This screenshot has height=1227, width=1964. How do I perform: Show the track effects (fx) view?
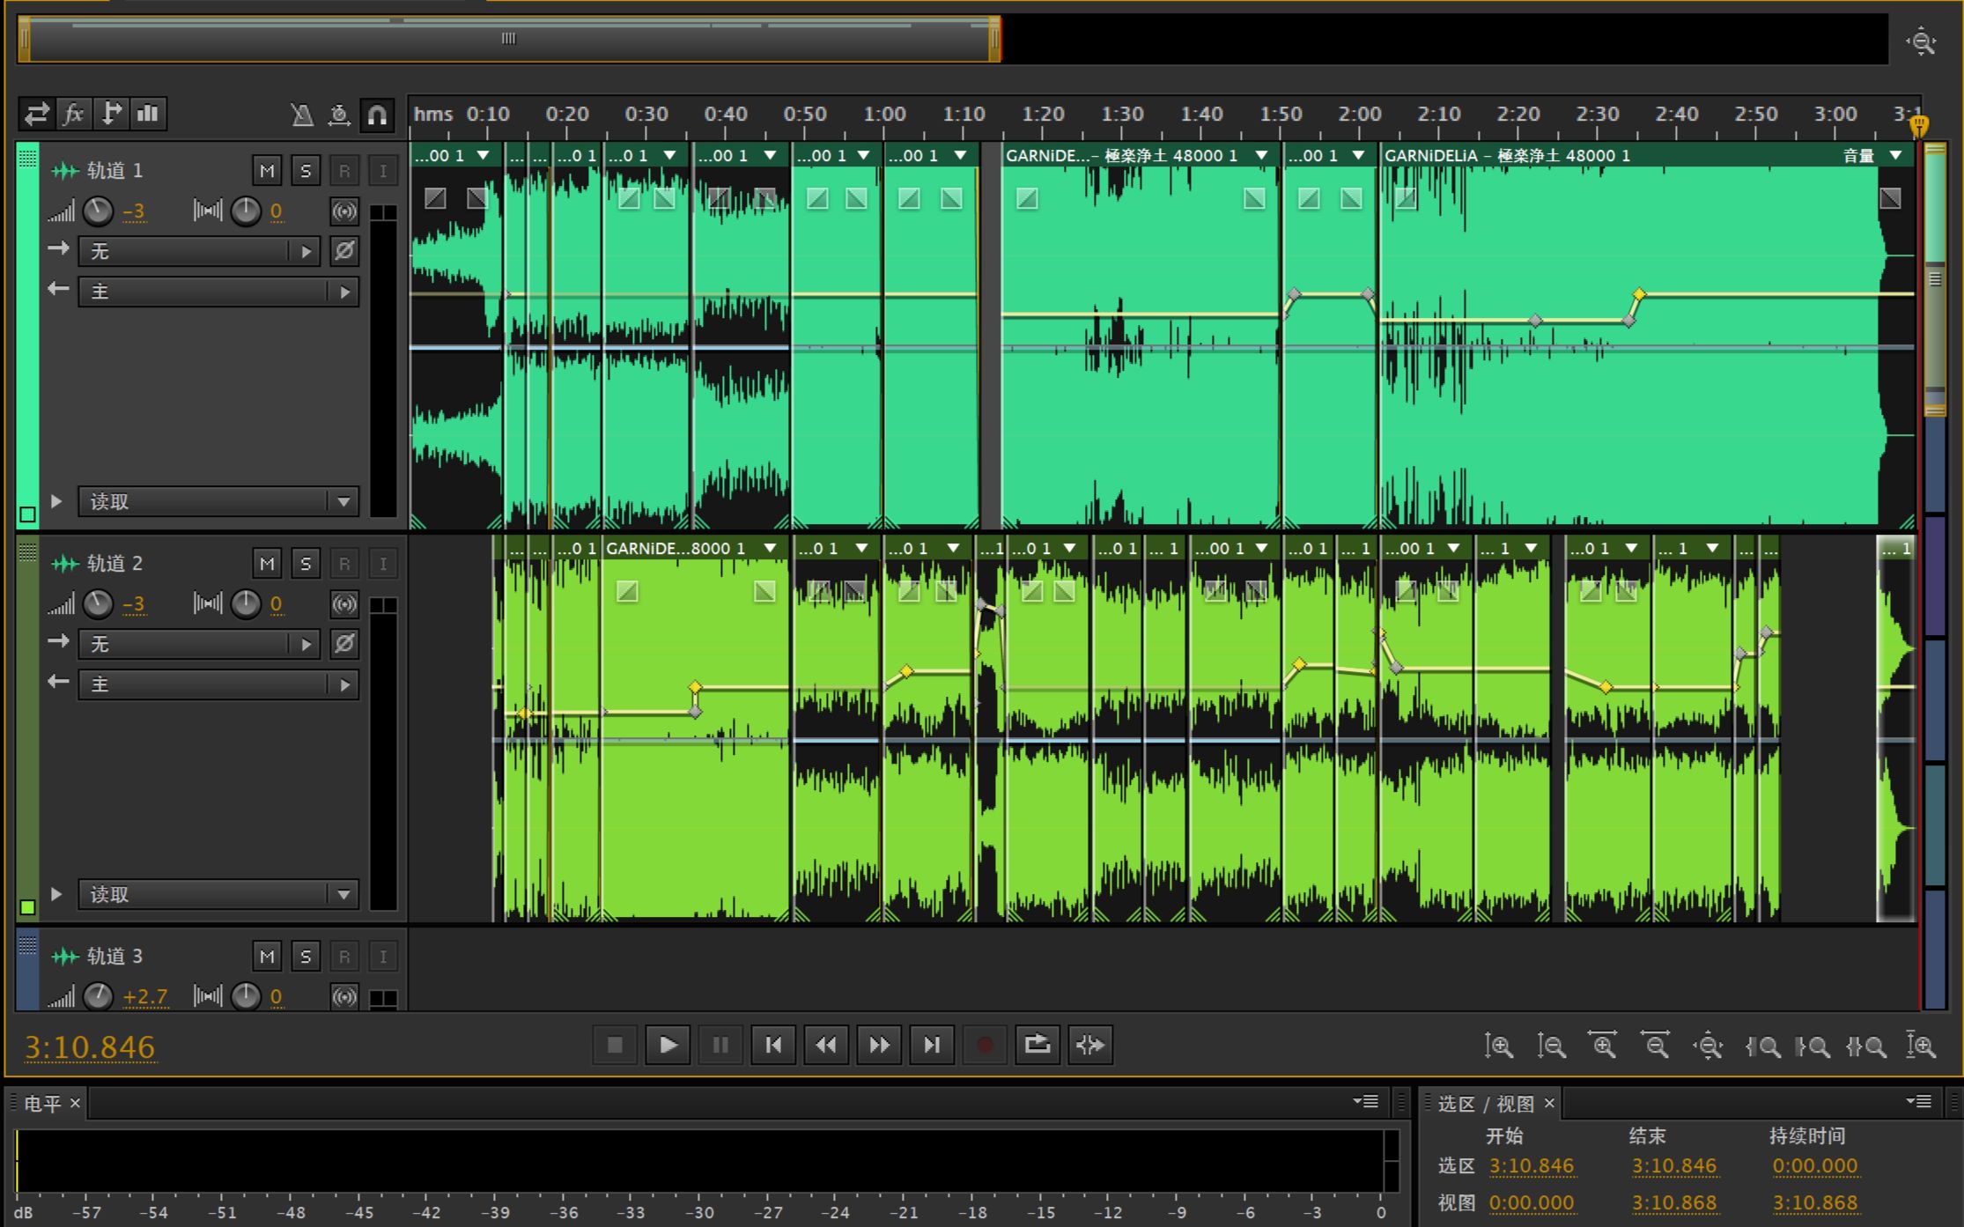point(74,114)
